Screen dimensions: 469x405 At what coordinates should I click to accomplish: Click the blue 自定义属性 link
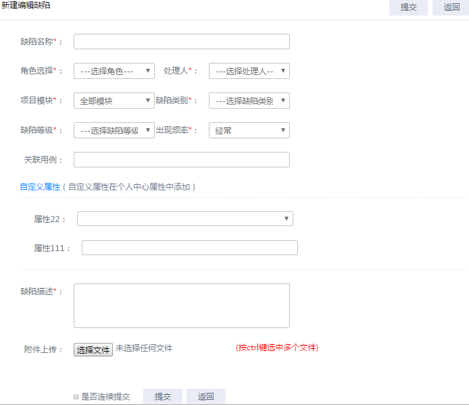click(41, 187)
